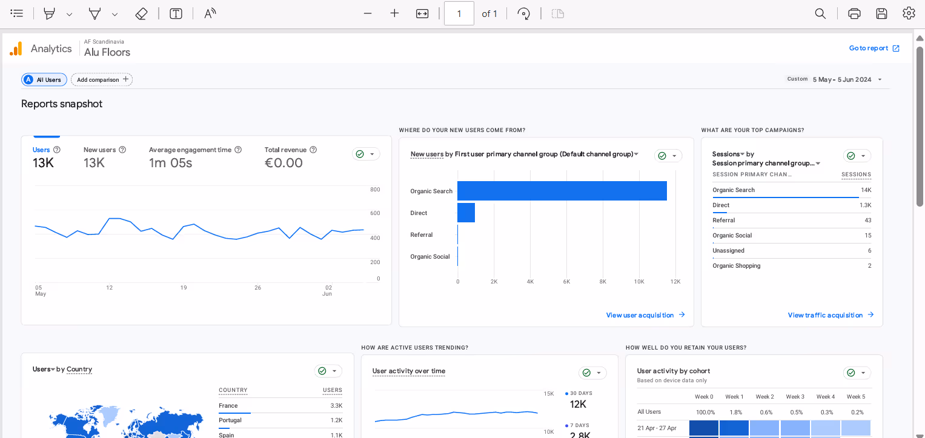Click the Google Analytics logo
This screenshot has height=438, width=925.
coord(16,48)
